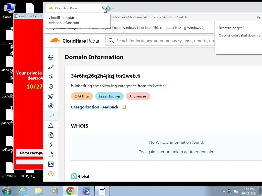Click the CryptoLocker-v3 window title bar
The image size is (262, 196).
(x=28, y=16)
